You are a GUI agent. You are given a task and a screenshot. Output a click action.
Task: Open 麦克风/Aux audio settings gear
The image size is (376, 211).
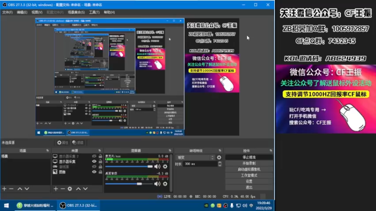[x=165, y=166]
